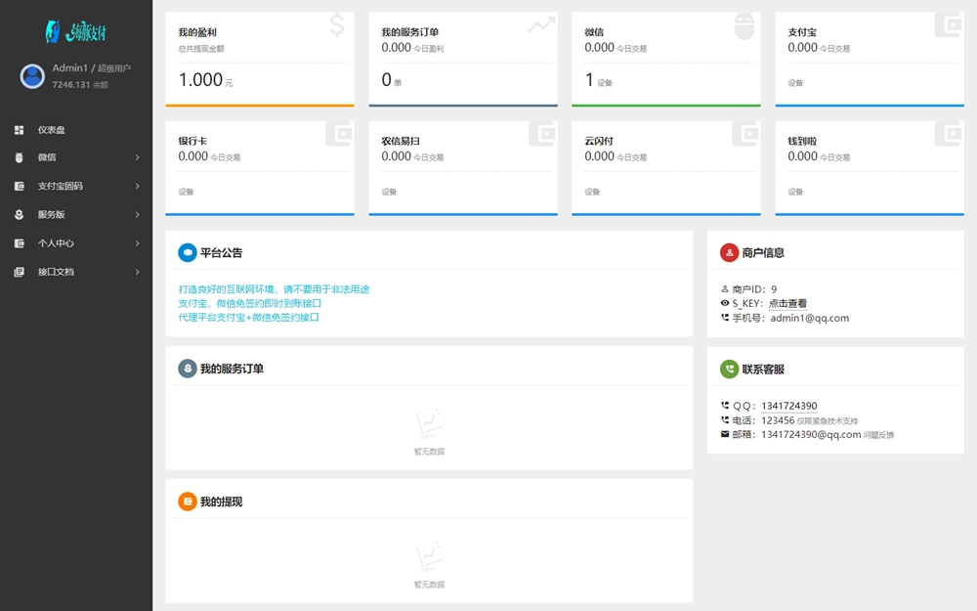Click the orange my withdrawals icon
Screen dimensions: 977x611
(187, 502)
